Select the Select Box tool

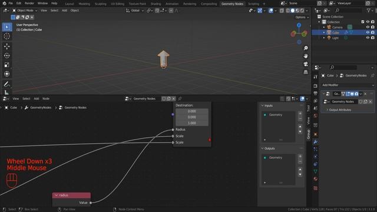[x=6, y=27]
